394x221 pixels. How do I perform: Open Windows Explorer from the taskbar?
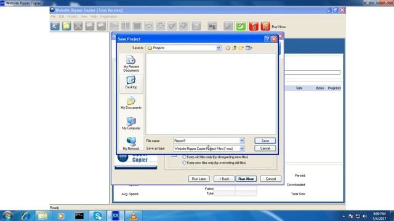pos(43,215)
